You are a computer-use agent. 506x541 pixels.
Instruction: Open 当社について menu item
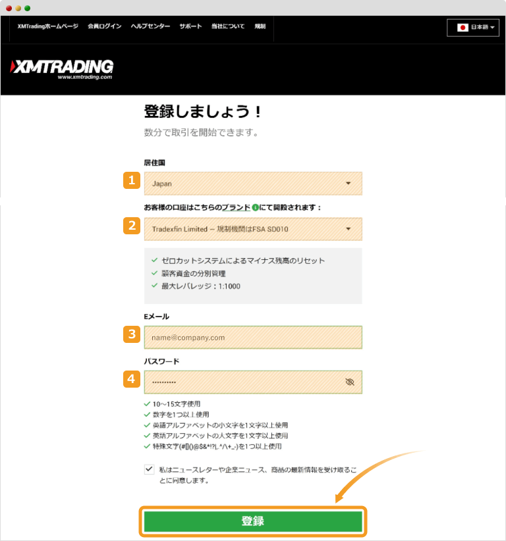click(228, 26)
